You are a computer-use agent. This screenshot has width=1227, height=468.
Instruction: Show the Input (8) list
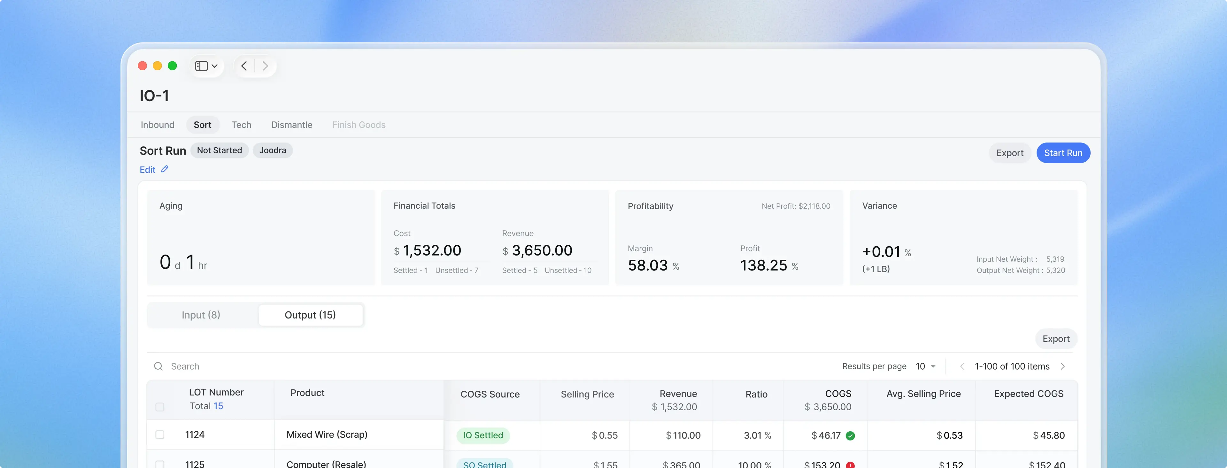tap(201, 315)
